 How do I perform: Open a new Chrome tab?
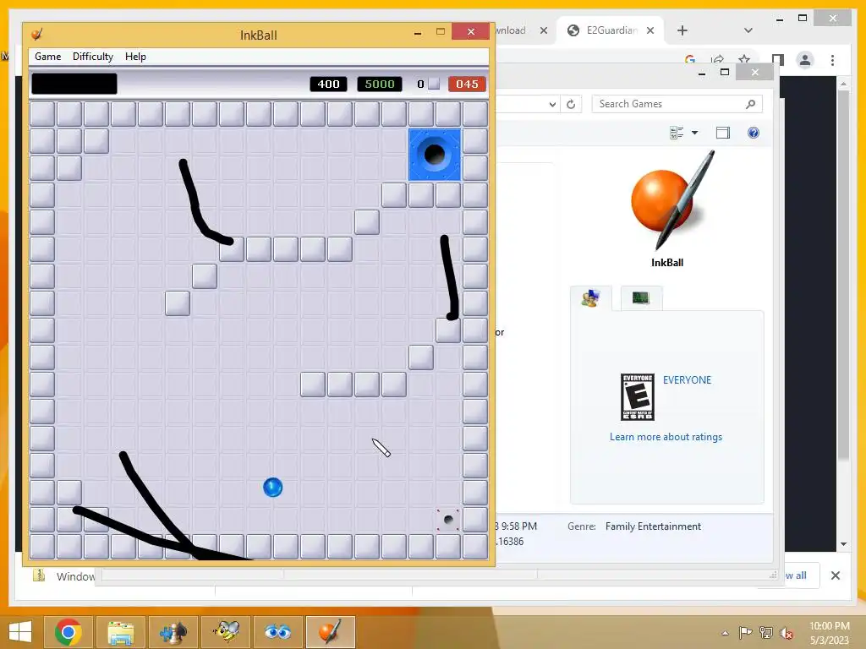click(x=682, y=30)
